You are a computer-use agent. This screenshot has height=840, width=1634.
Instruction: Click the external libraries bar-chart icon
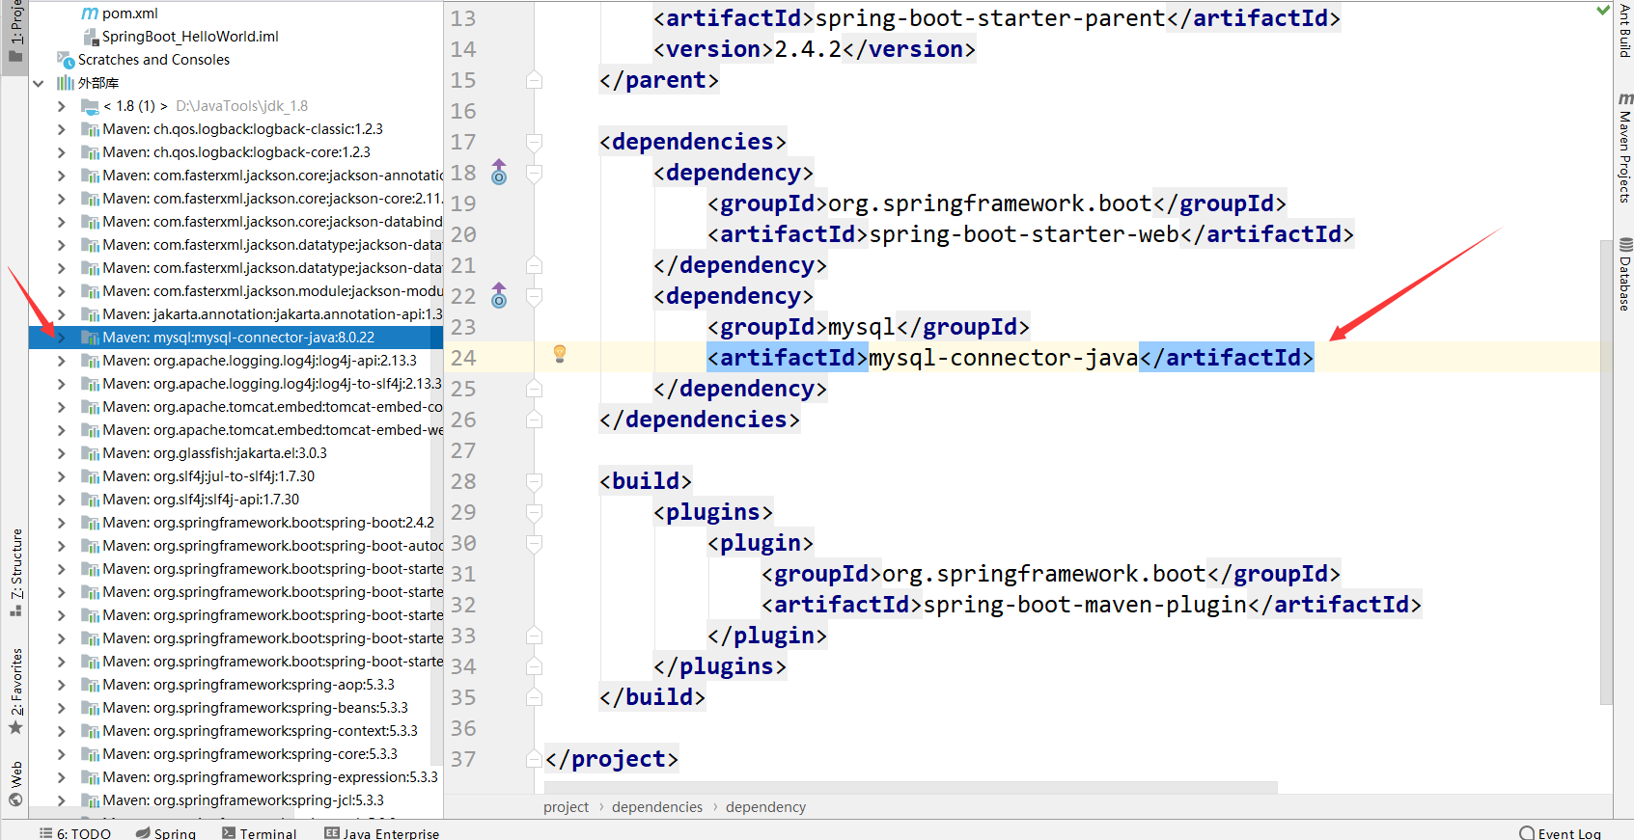[x=66, y=83]
